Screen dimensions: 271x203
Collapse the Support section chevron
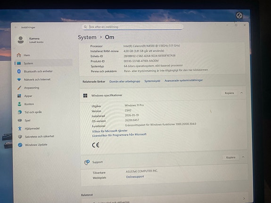click(x=243, y=157)
